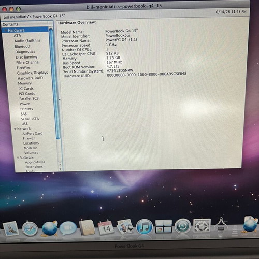259x259 pixels.
Task: Select ATA in the Contents list
Action: coord(17,36)
